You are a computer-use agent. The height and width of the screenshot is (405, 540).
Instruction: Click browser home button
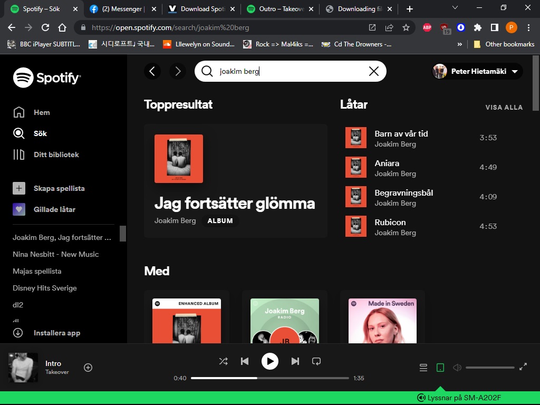[62, 27]
